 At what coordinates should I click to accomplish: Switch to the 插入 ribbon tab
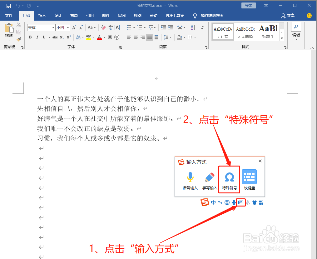point(42,16)
